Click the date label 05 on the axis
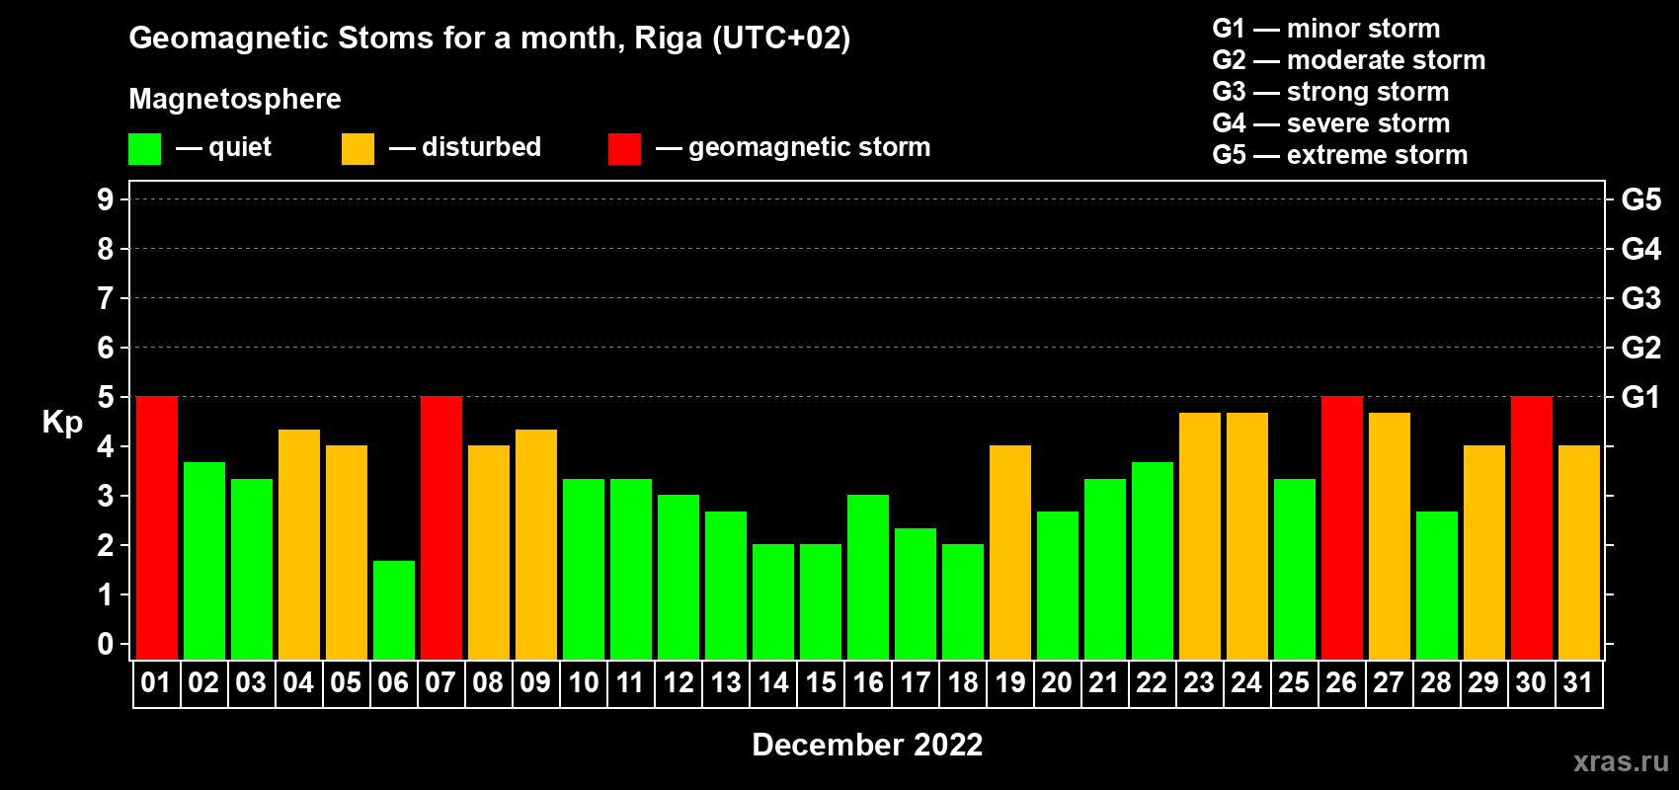 (346, 682)
